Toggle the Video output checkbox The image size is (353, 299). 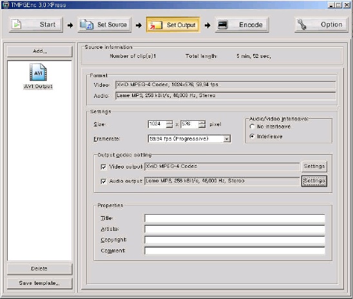point(103,167)
